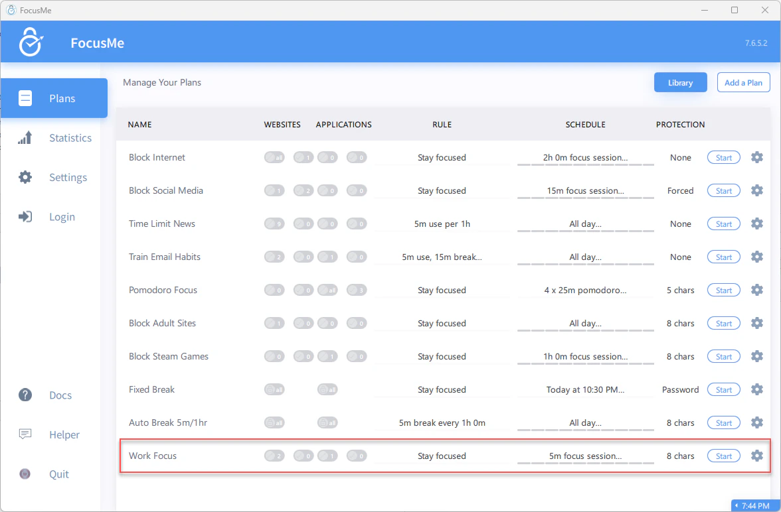Screen dimensions: 781x512
Task: Click the 'Password' protection value
Action: [680, 389]
